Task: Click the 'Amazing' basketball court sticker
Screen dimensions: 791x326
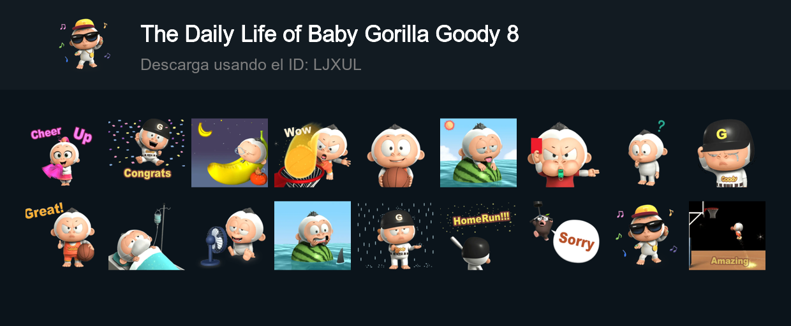Action: 727,236
